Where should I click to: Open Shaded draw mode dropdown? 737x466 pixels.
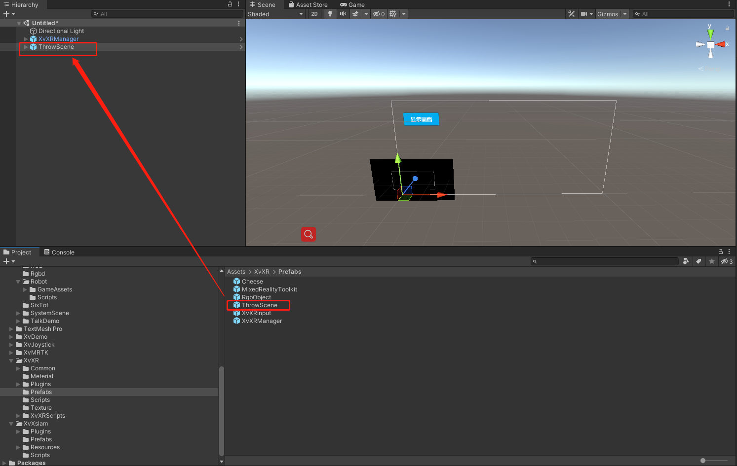275,14
